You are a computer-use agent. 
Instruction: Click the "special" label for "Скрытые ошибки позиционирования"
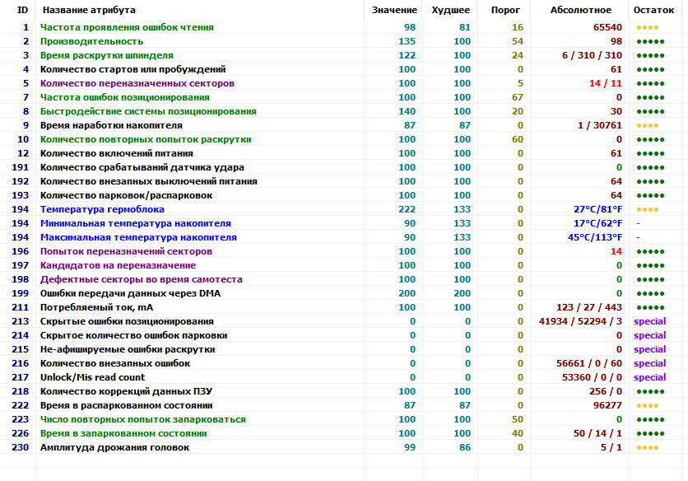click(649, 321)
